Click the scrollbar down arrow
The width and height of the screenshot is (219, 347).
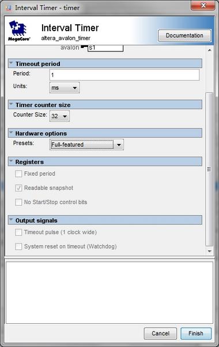pyautogui.click(x=210, y=252)
